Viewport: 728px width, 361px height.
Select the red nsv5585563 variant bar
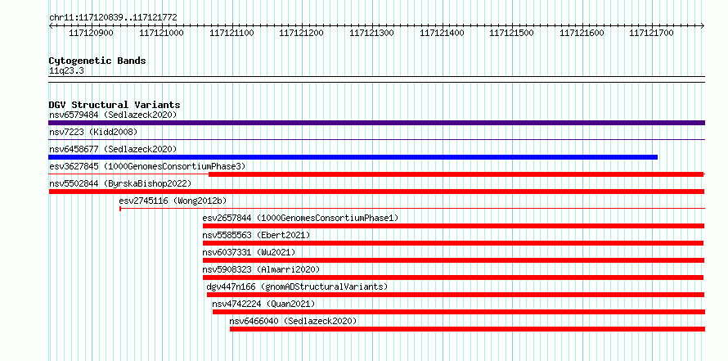point(453,243)
